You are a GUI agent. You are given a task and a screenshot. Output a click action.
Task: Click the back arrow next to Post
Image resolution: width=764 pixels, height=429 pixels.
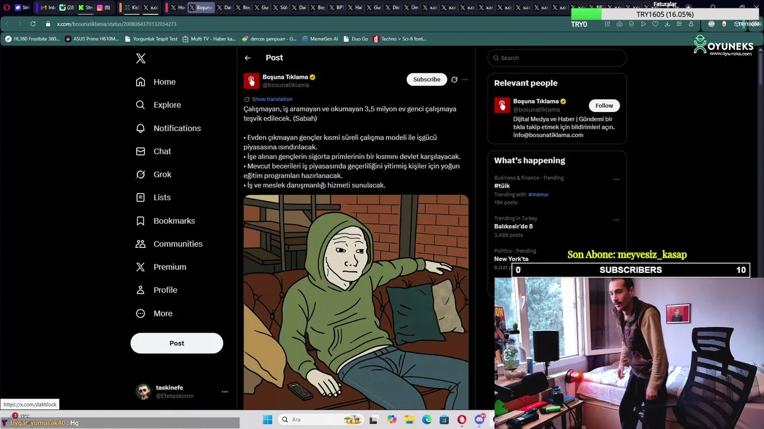(x=248, y=58)
